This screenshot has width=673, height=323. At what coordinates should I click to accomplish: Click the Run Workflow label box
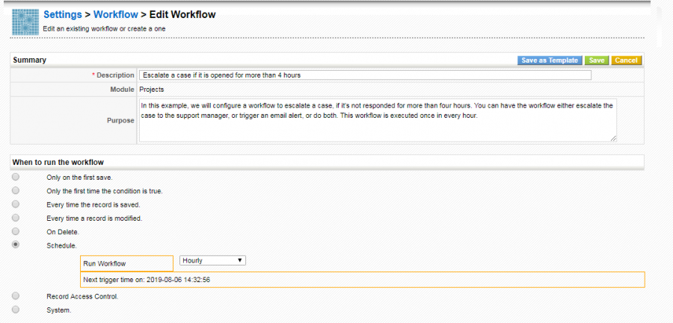126,264
